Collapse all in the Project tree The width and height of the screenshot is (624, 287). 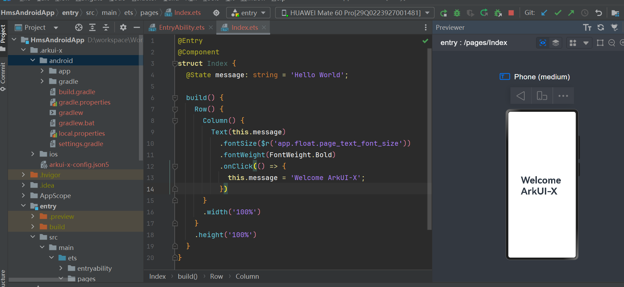point(106,27)
